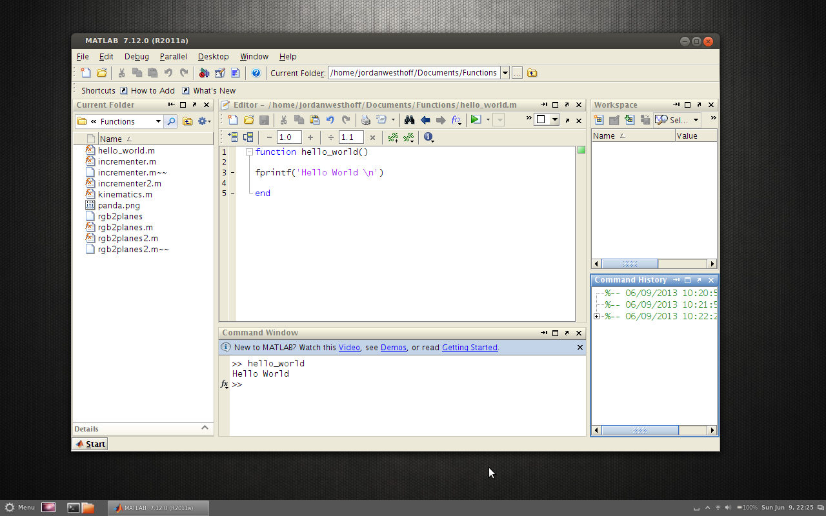Click the MATLAB Start button
The image size is (826, 516).
coord(90,444)
